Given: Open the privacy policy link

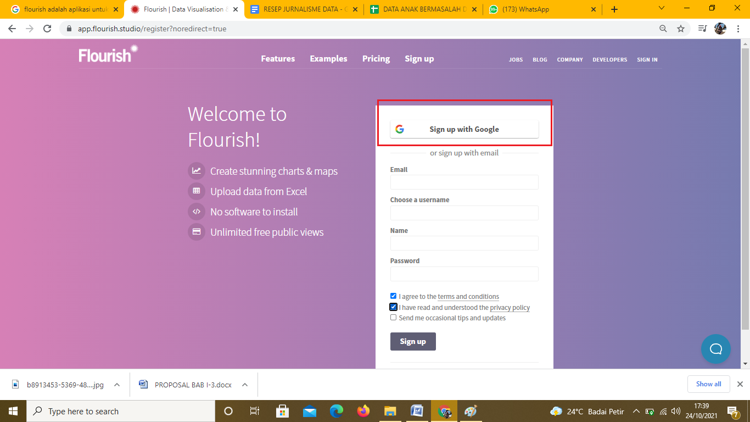Looking at the screenshot, I should point(510,308).
